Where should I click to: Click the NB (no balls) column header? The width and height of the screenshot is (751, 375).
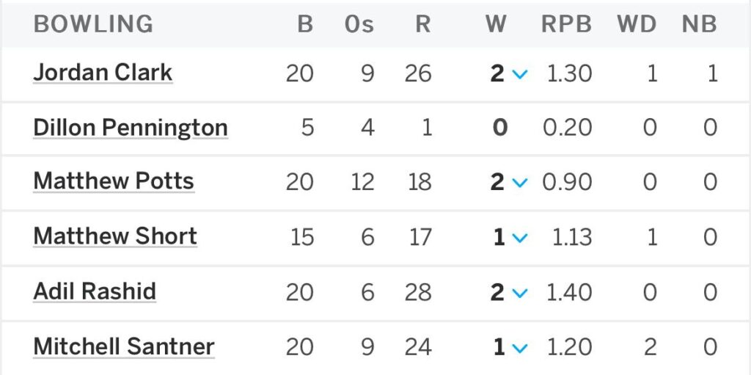click(x=699, y=24)
